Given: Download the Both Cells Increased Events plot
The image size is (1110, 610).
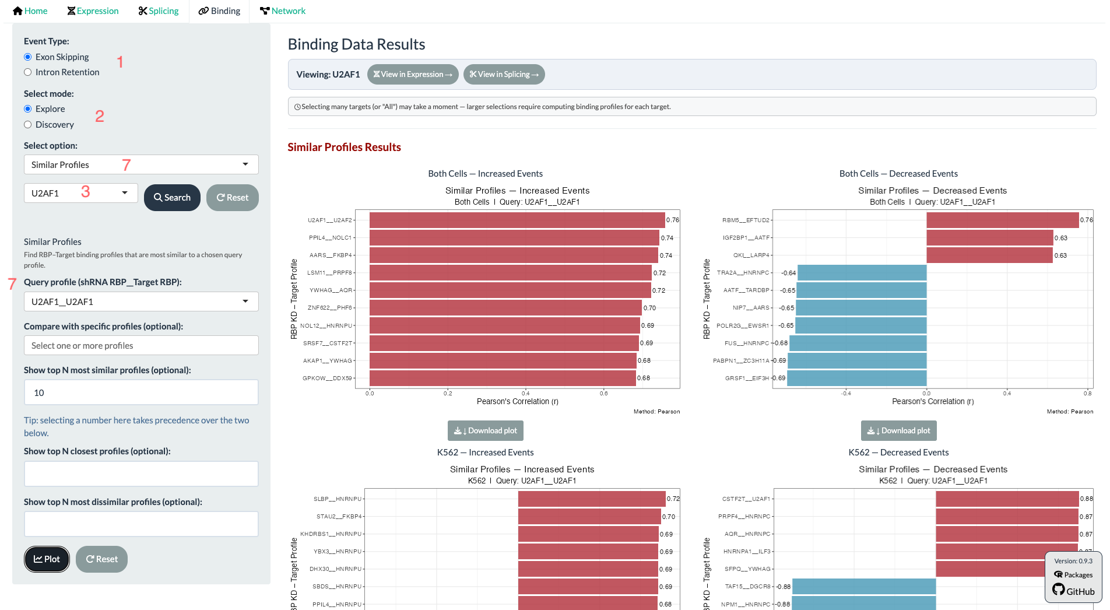Looking at the screenshot, I should tap(486, 431).
